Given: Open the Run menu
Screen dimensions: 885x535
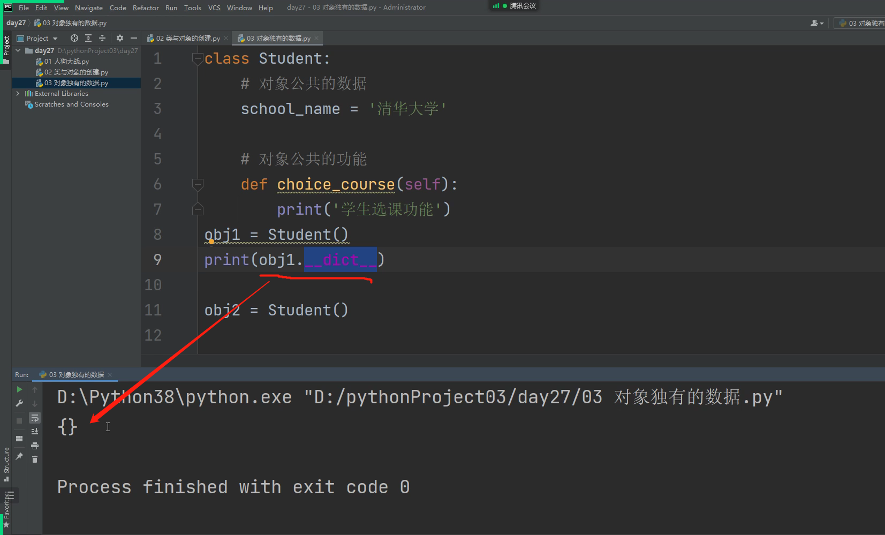Looking at the screenshot, I should point(171,7).
